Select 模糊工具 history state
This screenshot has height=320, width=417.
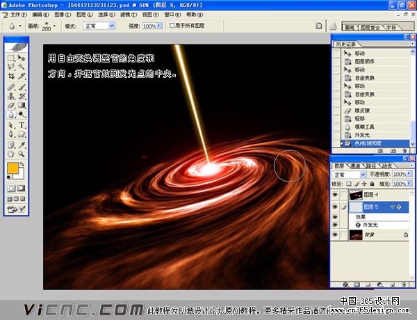364,127
